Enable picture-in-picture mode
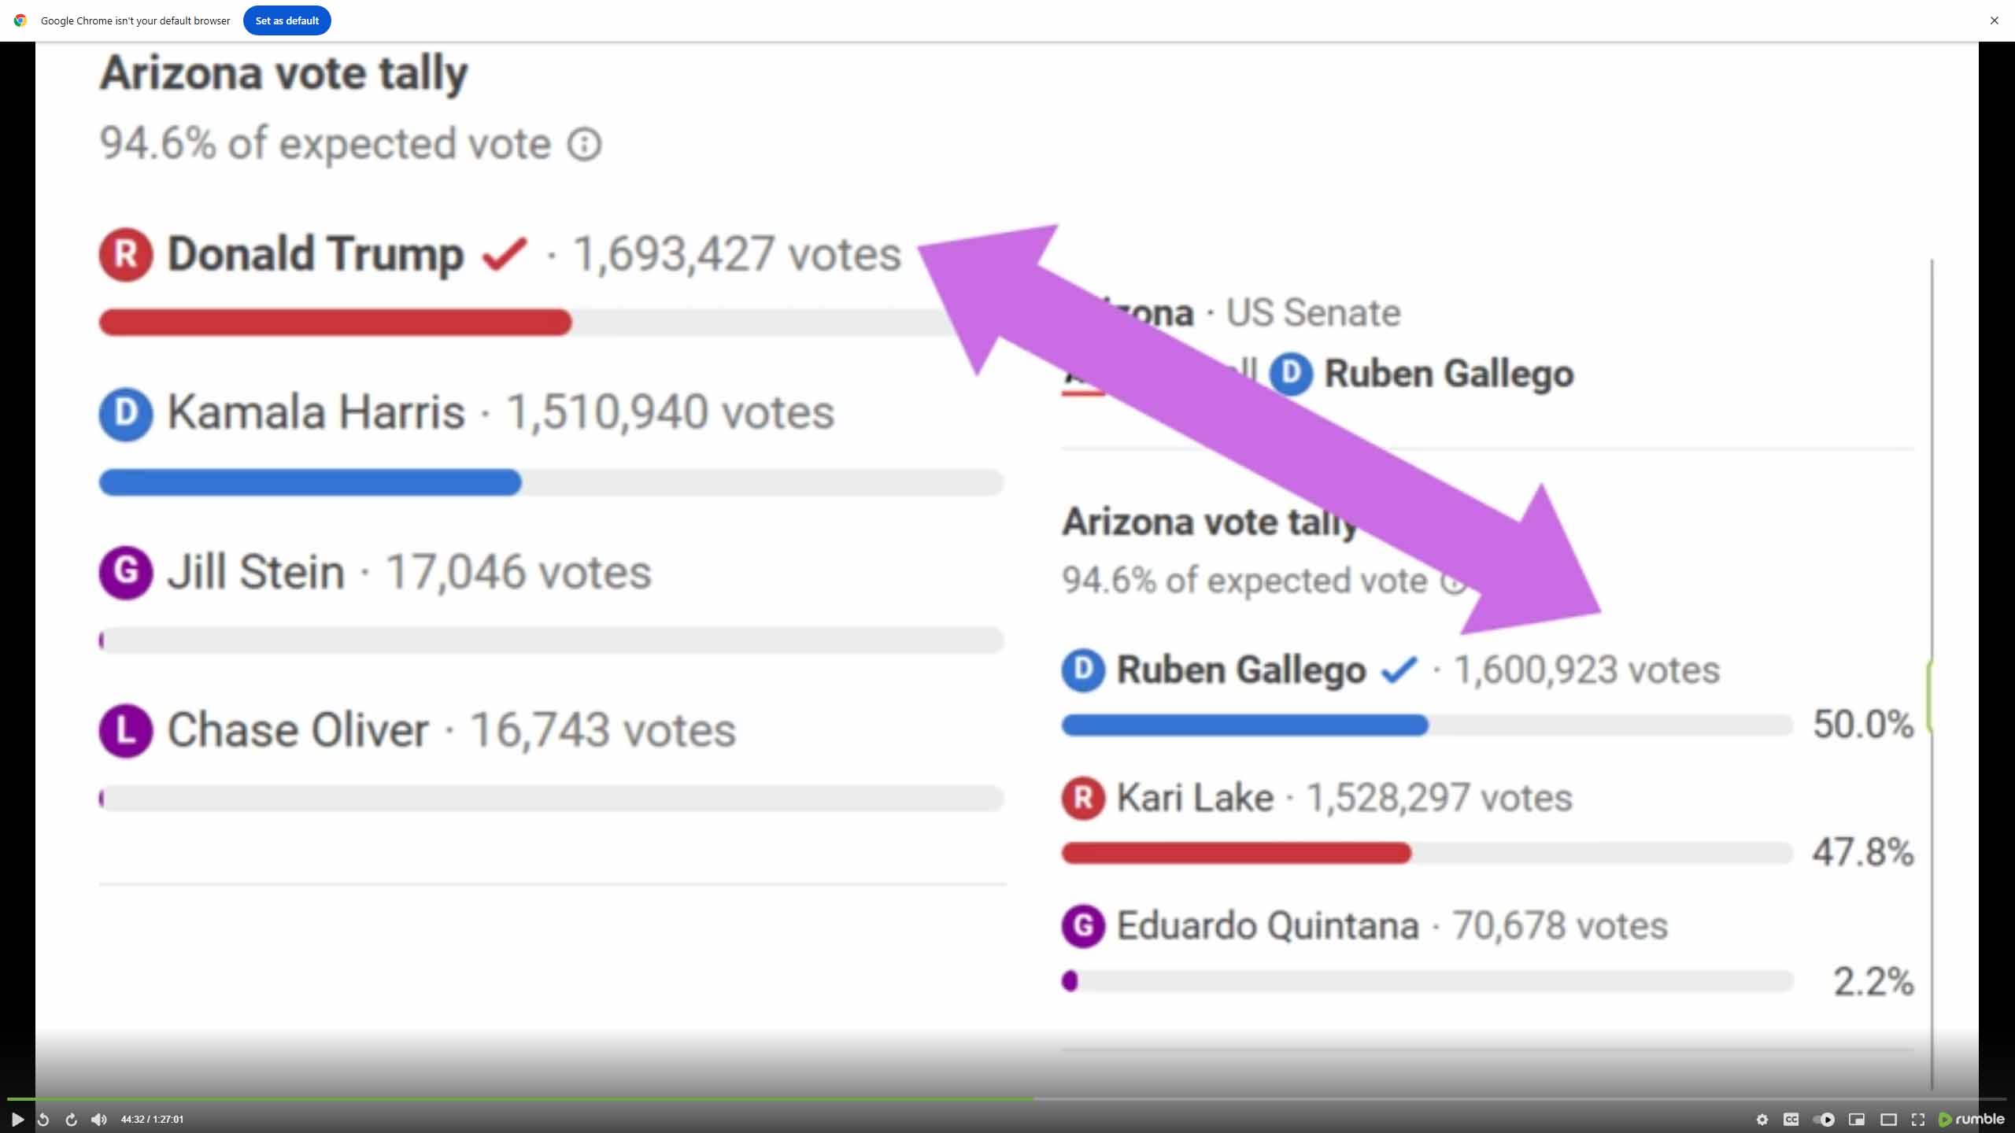 point(1857,1119)
